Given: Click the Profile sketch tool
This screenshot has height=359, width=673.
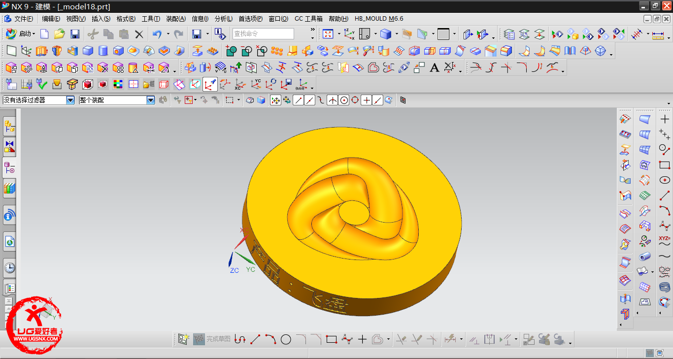Looking at the screenshot, I should click(x=240, y=339).
